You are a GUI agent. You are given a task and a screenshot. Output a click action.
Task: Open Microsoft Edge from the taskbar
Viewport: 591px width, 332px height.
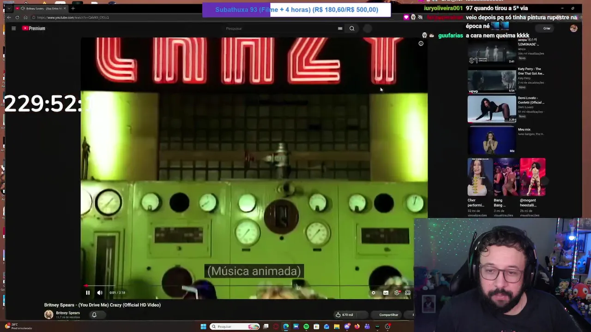[286, 326]
